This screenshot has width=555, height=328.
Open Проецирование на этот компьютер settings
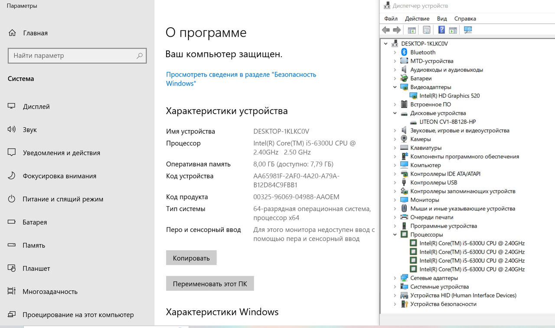[77, 315]
